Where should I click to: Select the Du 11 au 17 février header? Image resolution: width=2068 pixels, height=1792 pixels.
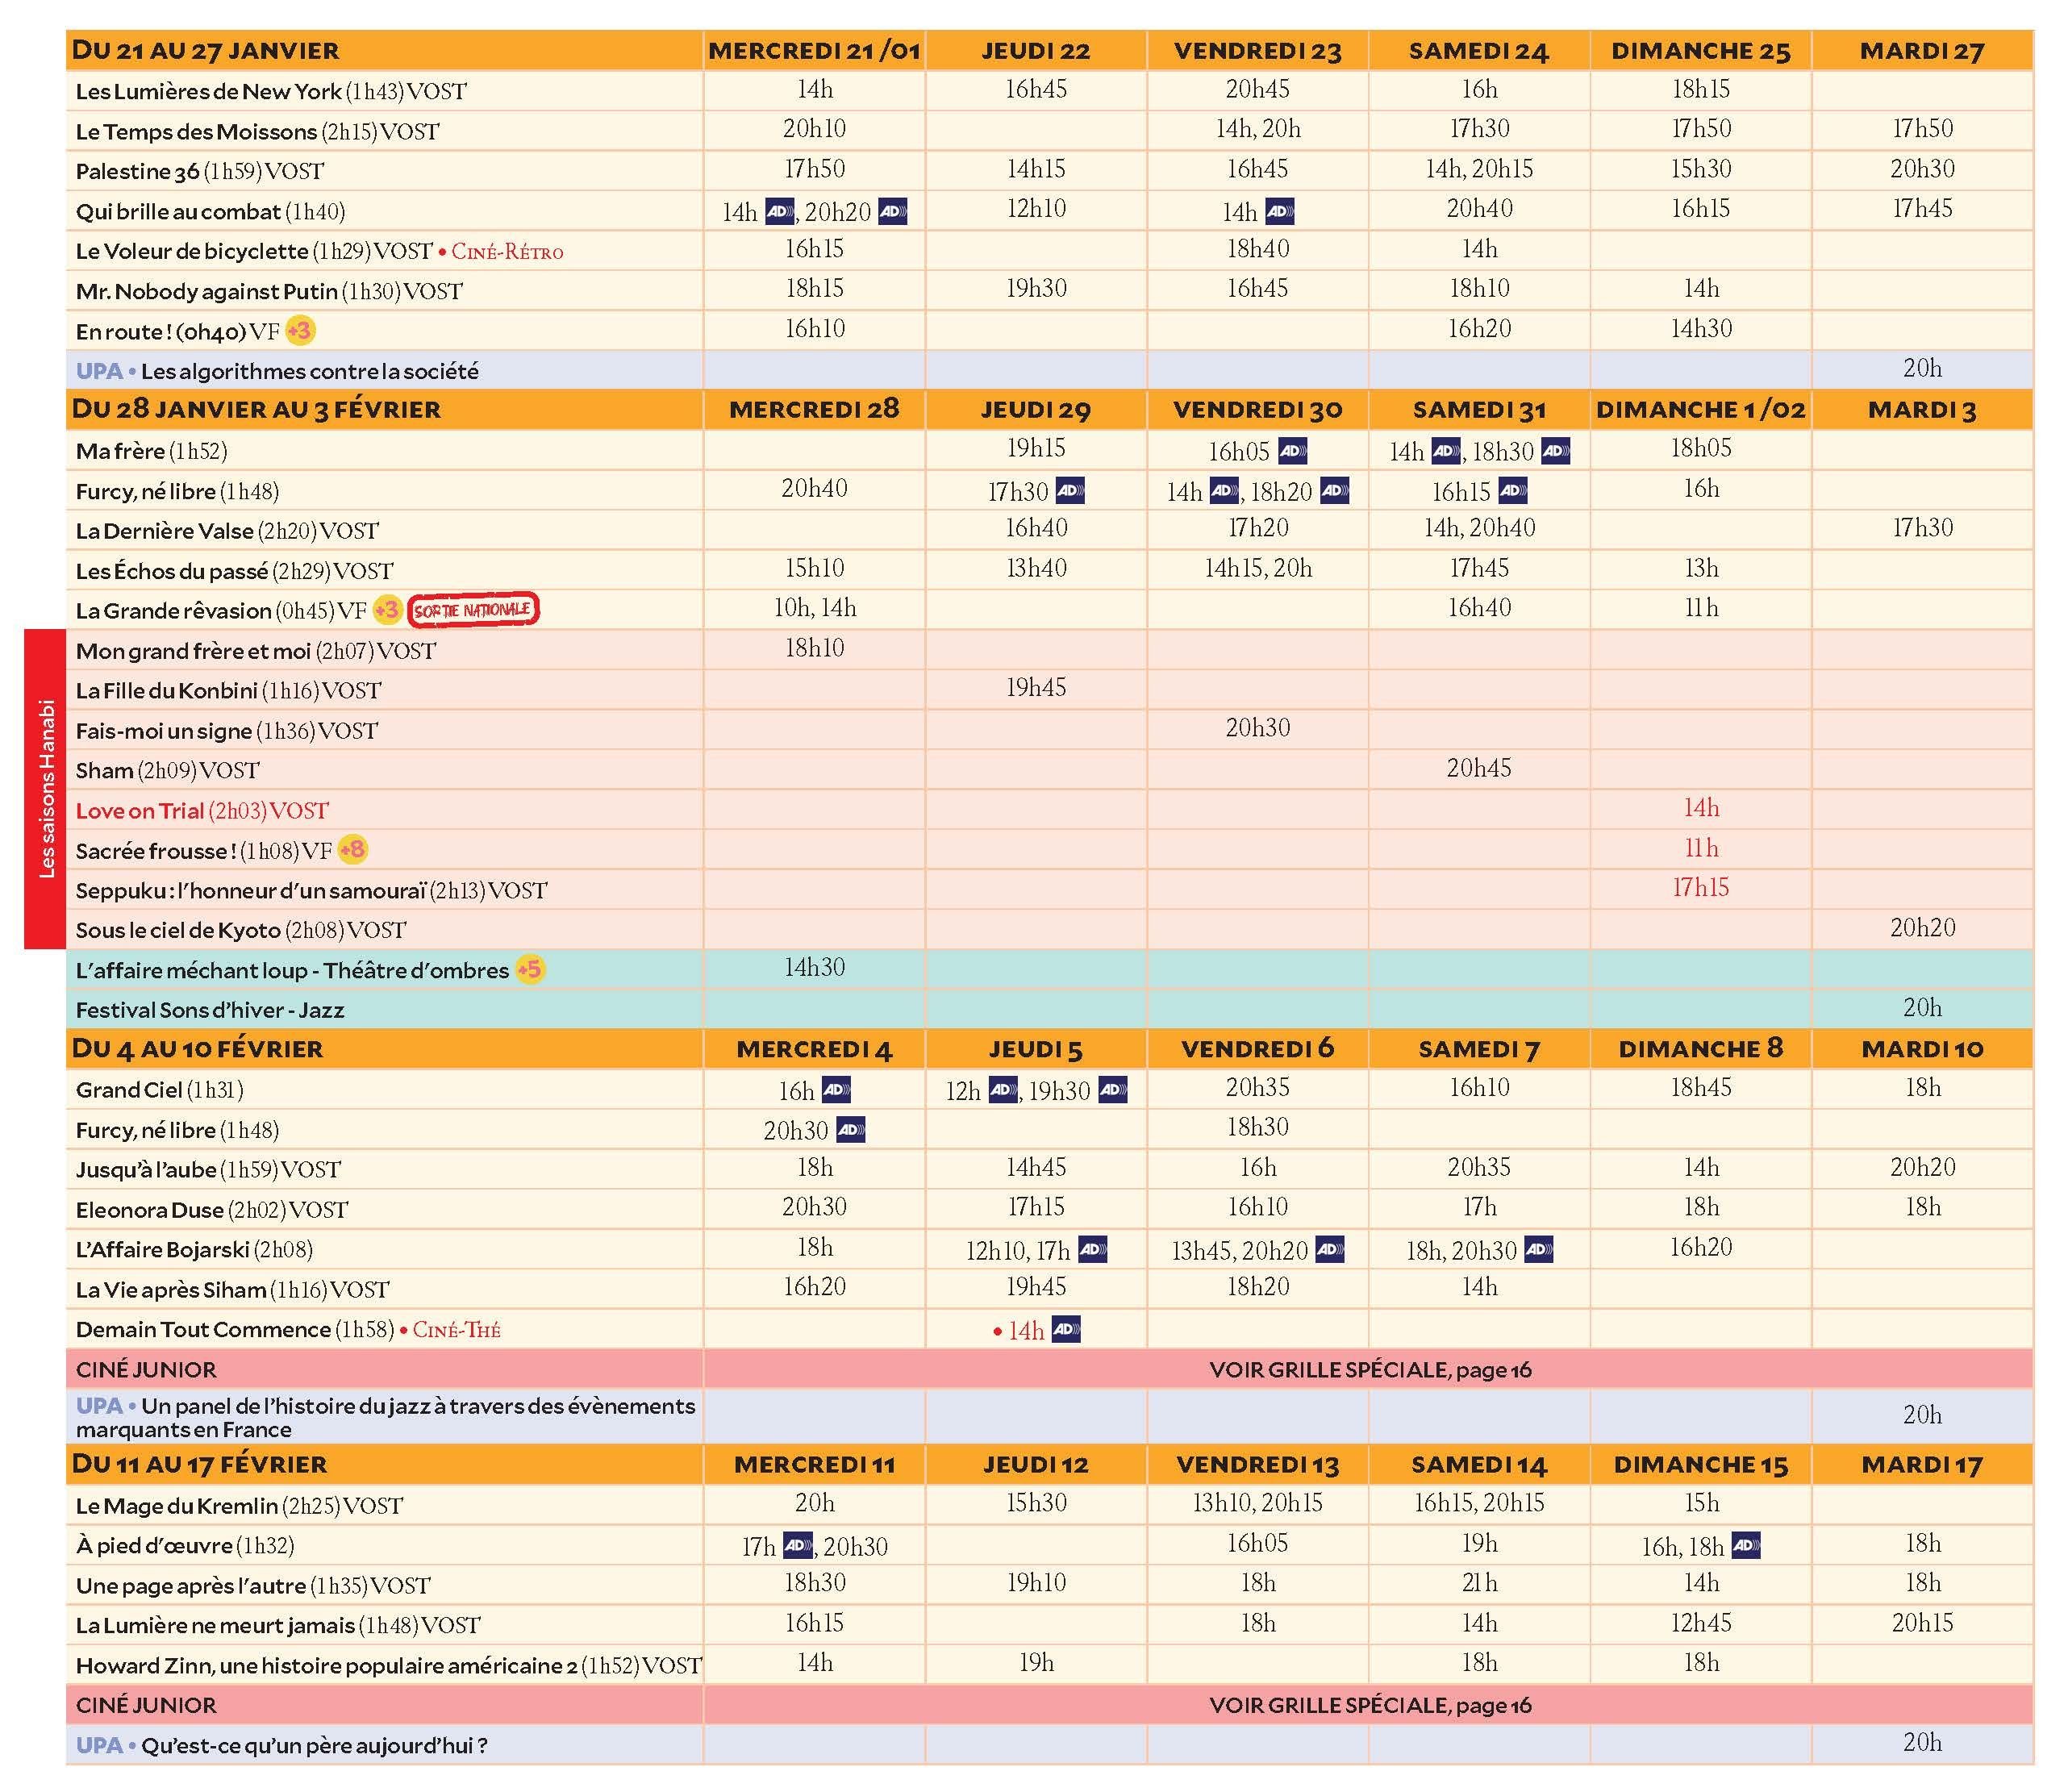(200, 1464)
